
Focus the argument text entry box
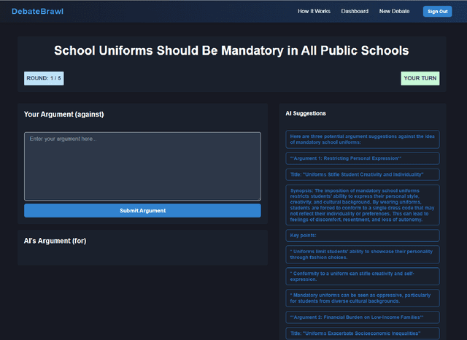point(142,166)
